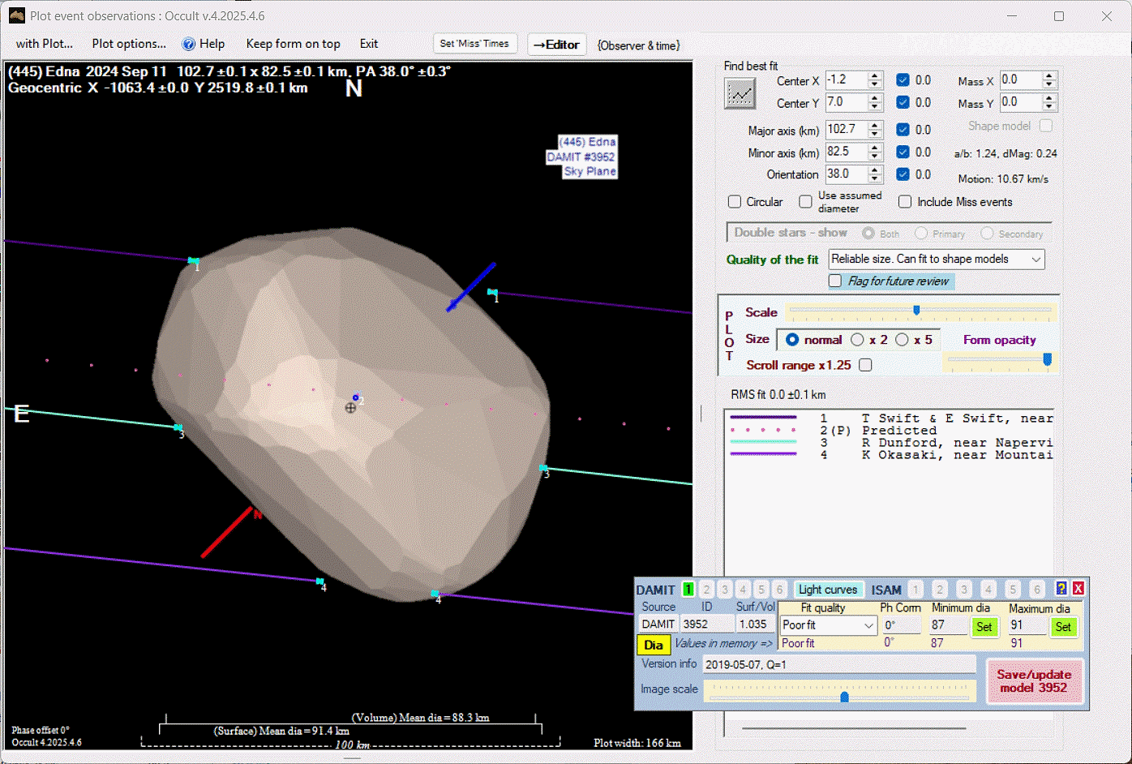Open the with Plot... menu

click(45, 44)
